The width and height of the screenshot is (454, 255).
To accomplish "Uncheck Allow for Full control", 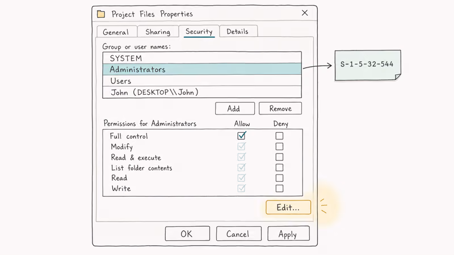I will pos(242,135).
